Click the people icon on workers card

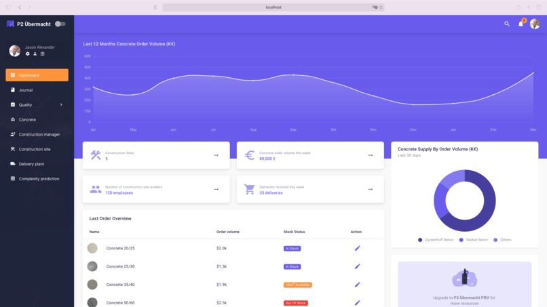(96, 189)
